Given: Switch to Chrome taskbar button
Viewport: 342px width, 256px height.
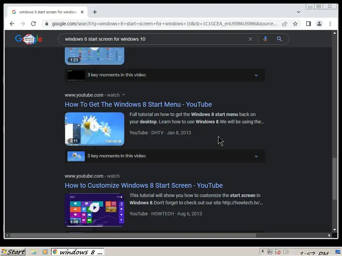Looking at the screenshot, I should click(78, 252).
